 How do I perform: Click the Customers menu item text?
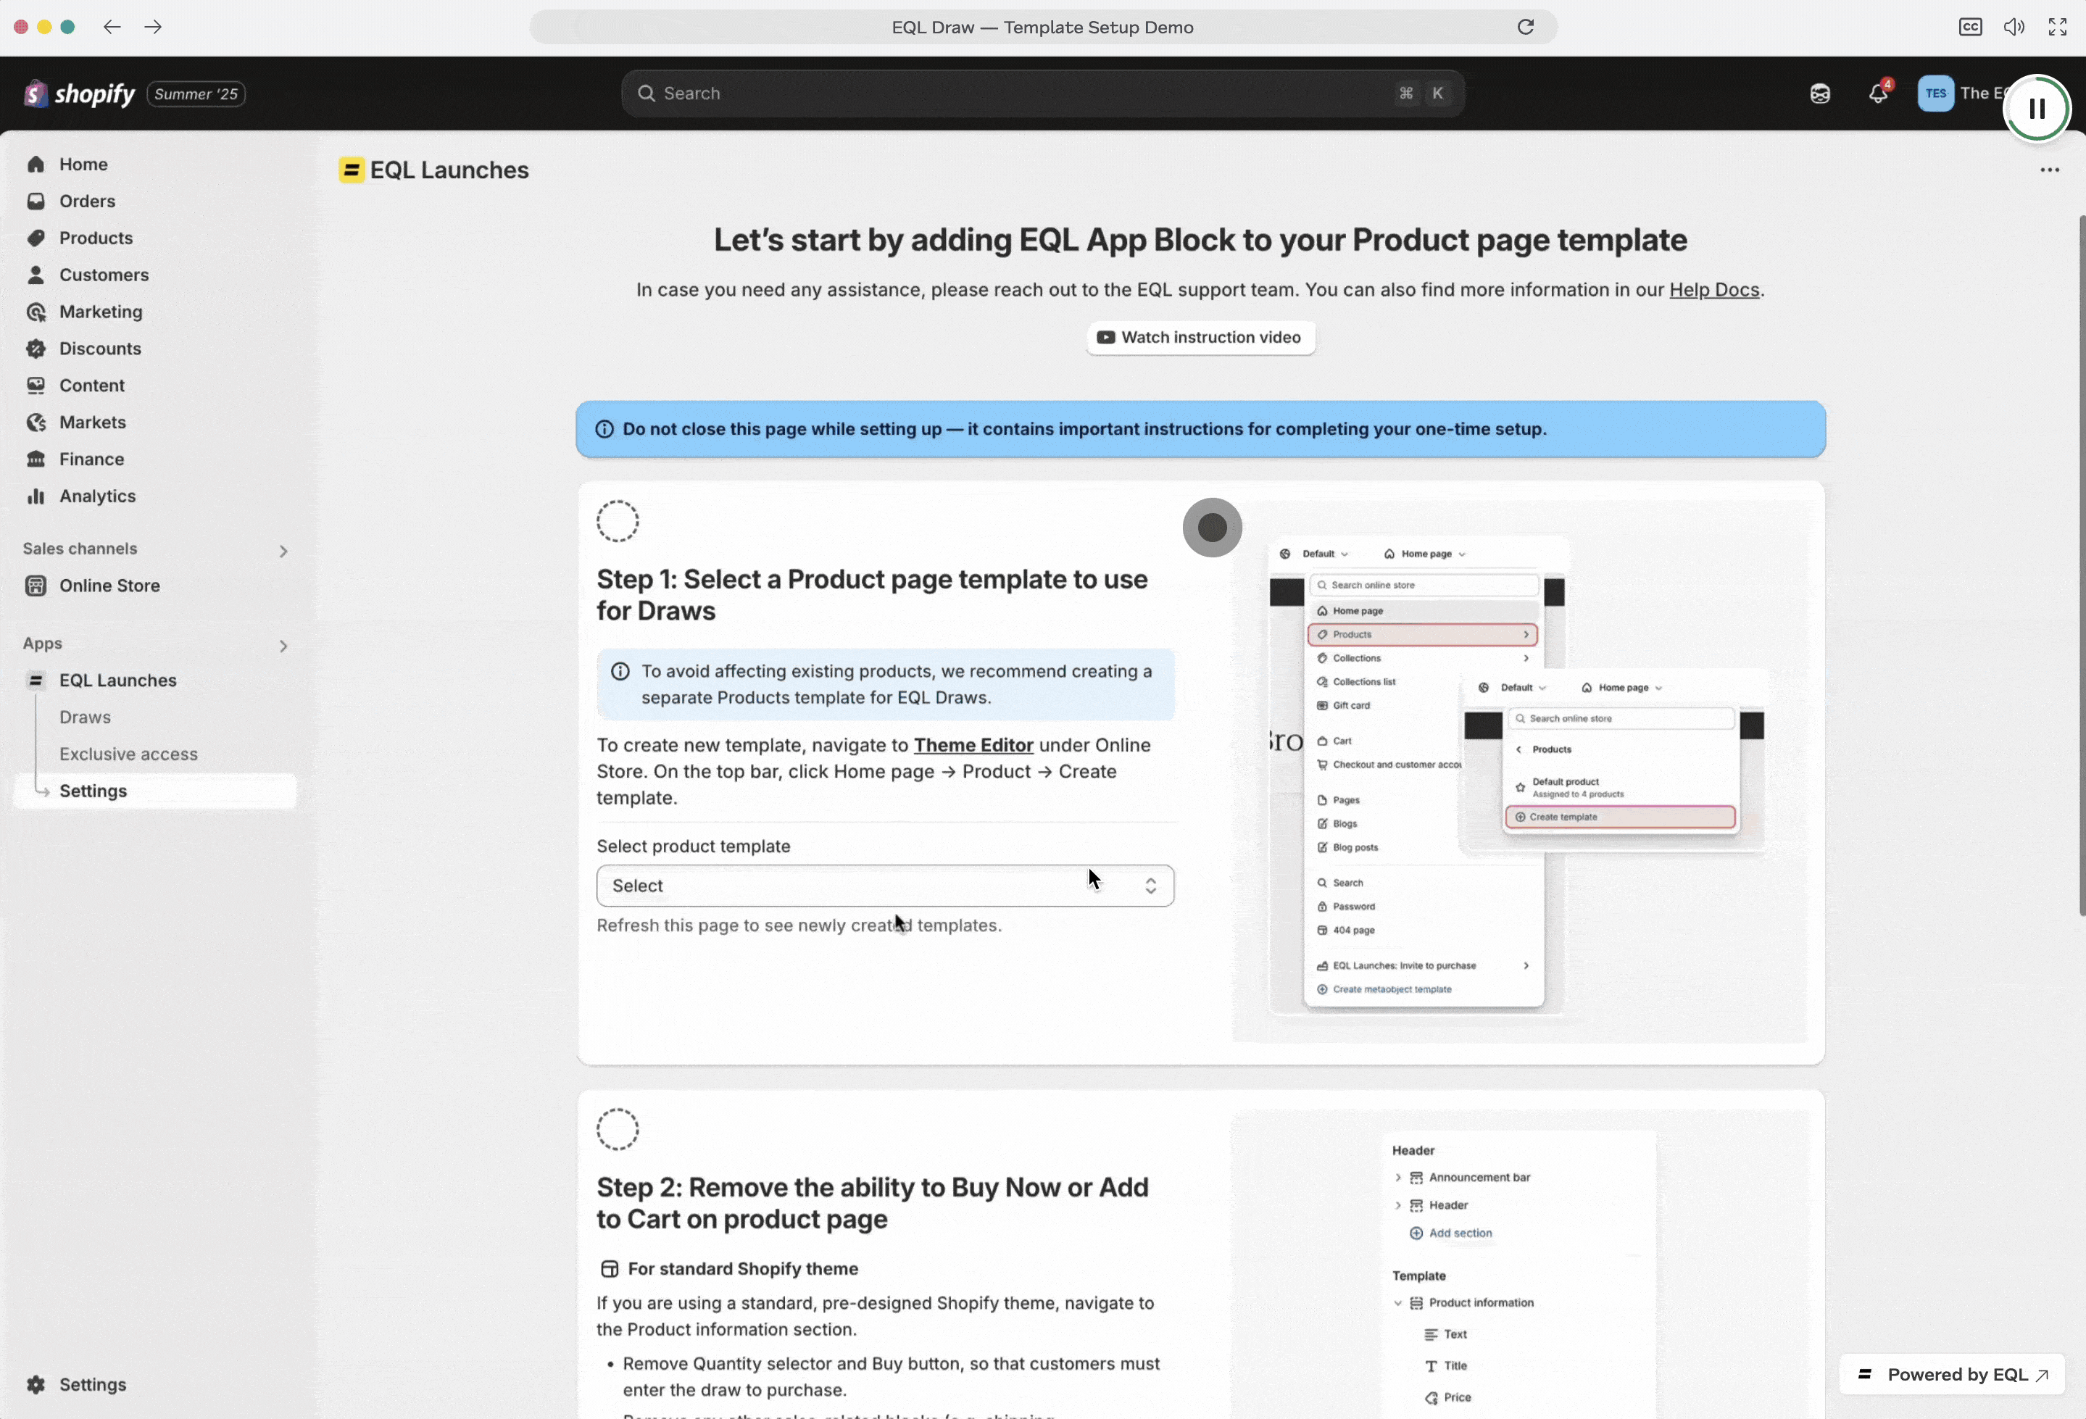tap(104, 275)
